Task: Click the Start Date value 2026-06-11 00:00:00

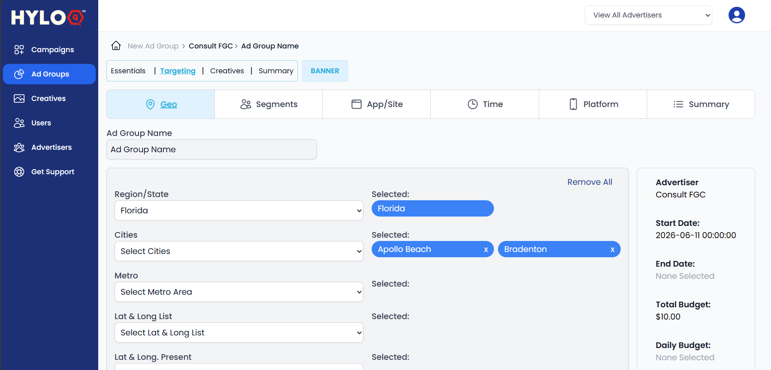Action: click(x=696, y=235)
